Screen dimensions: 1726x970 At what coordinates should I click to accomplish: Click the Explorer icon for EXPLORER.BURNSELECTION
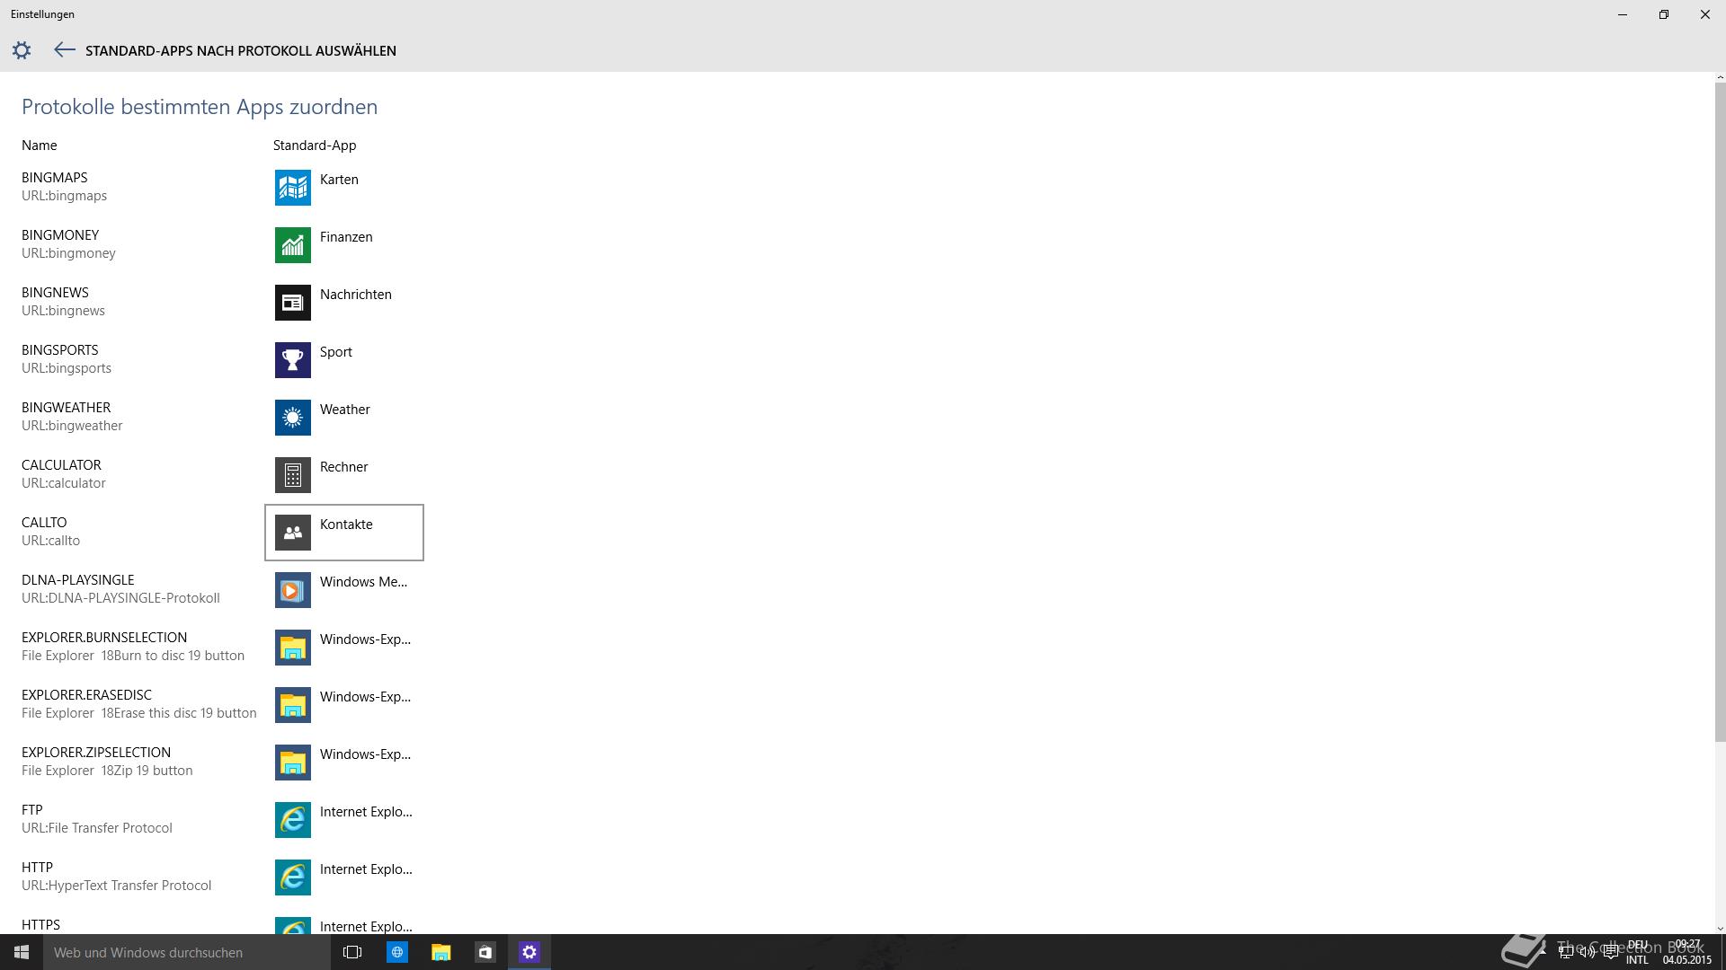click(x=293, y=648)
